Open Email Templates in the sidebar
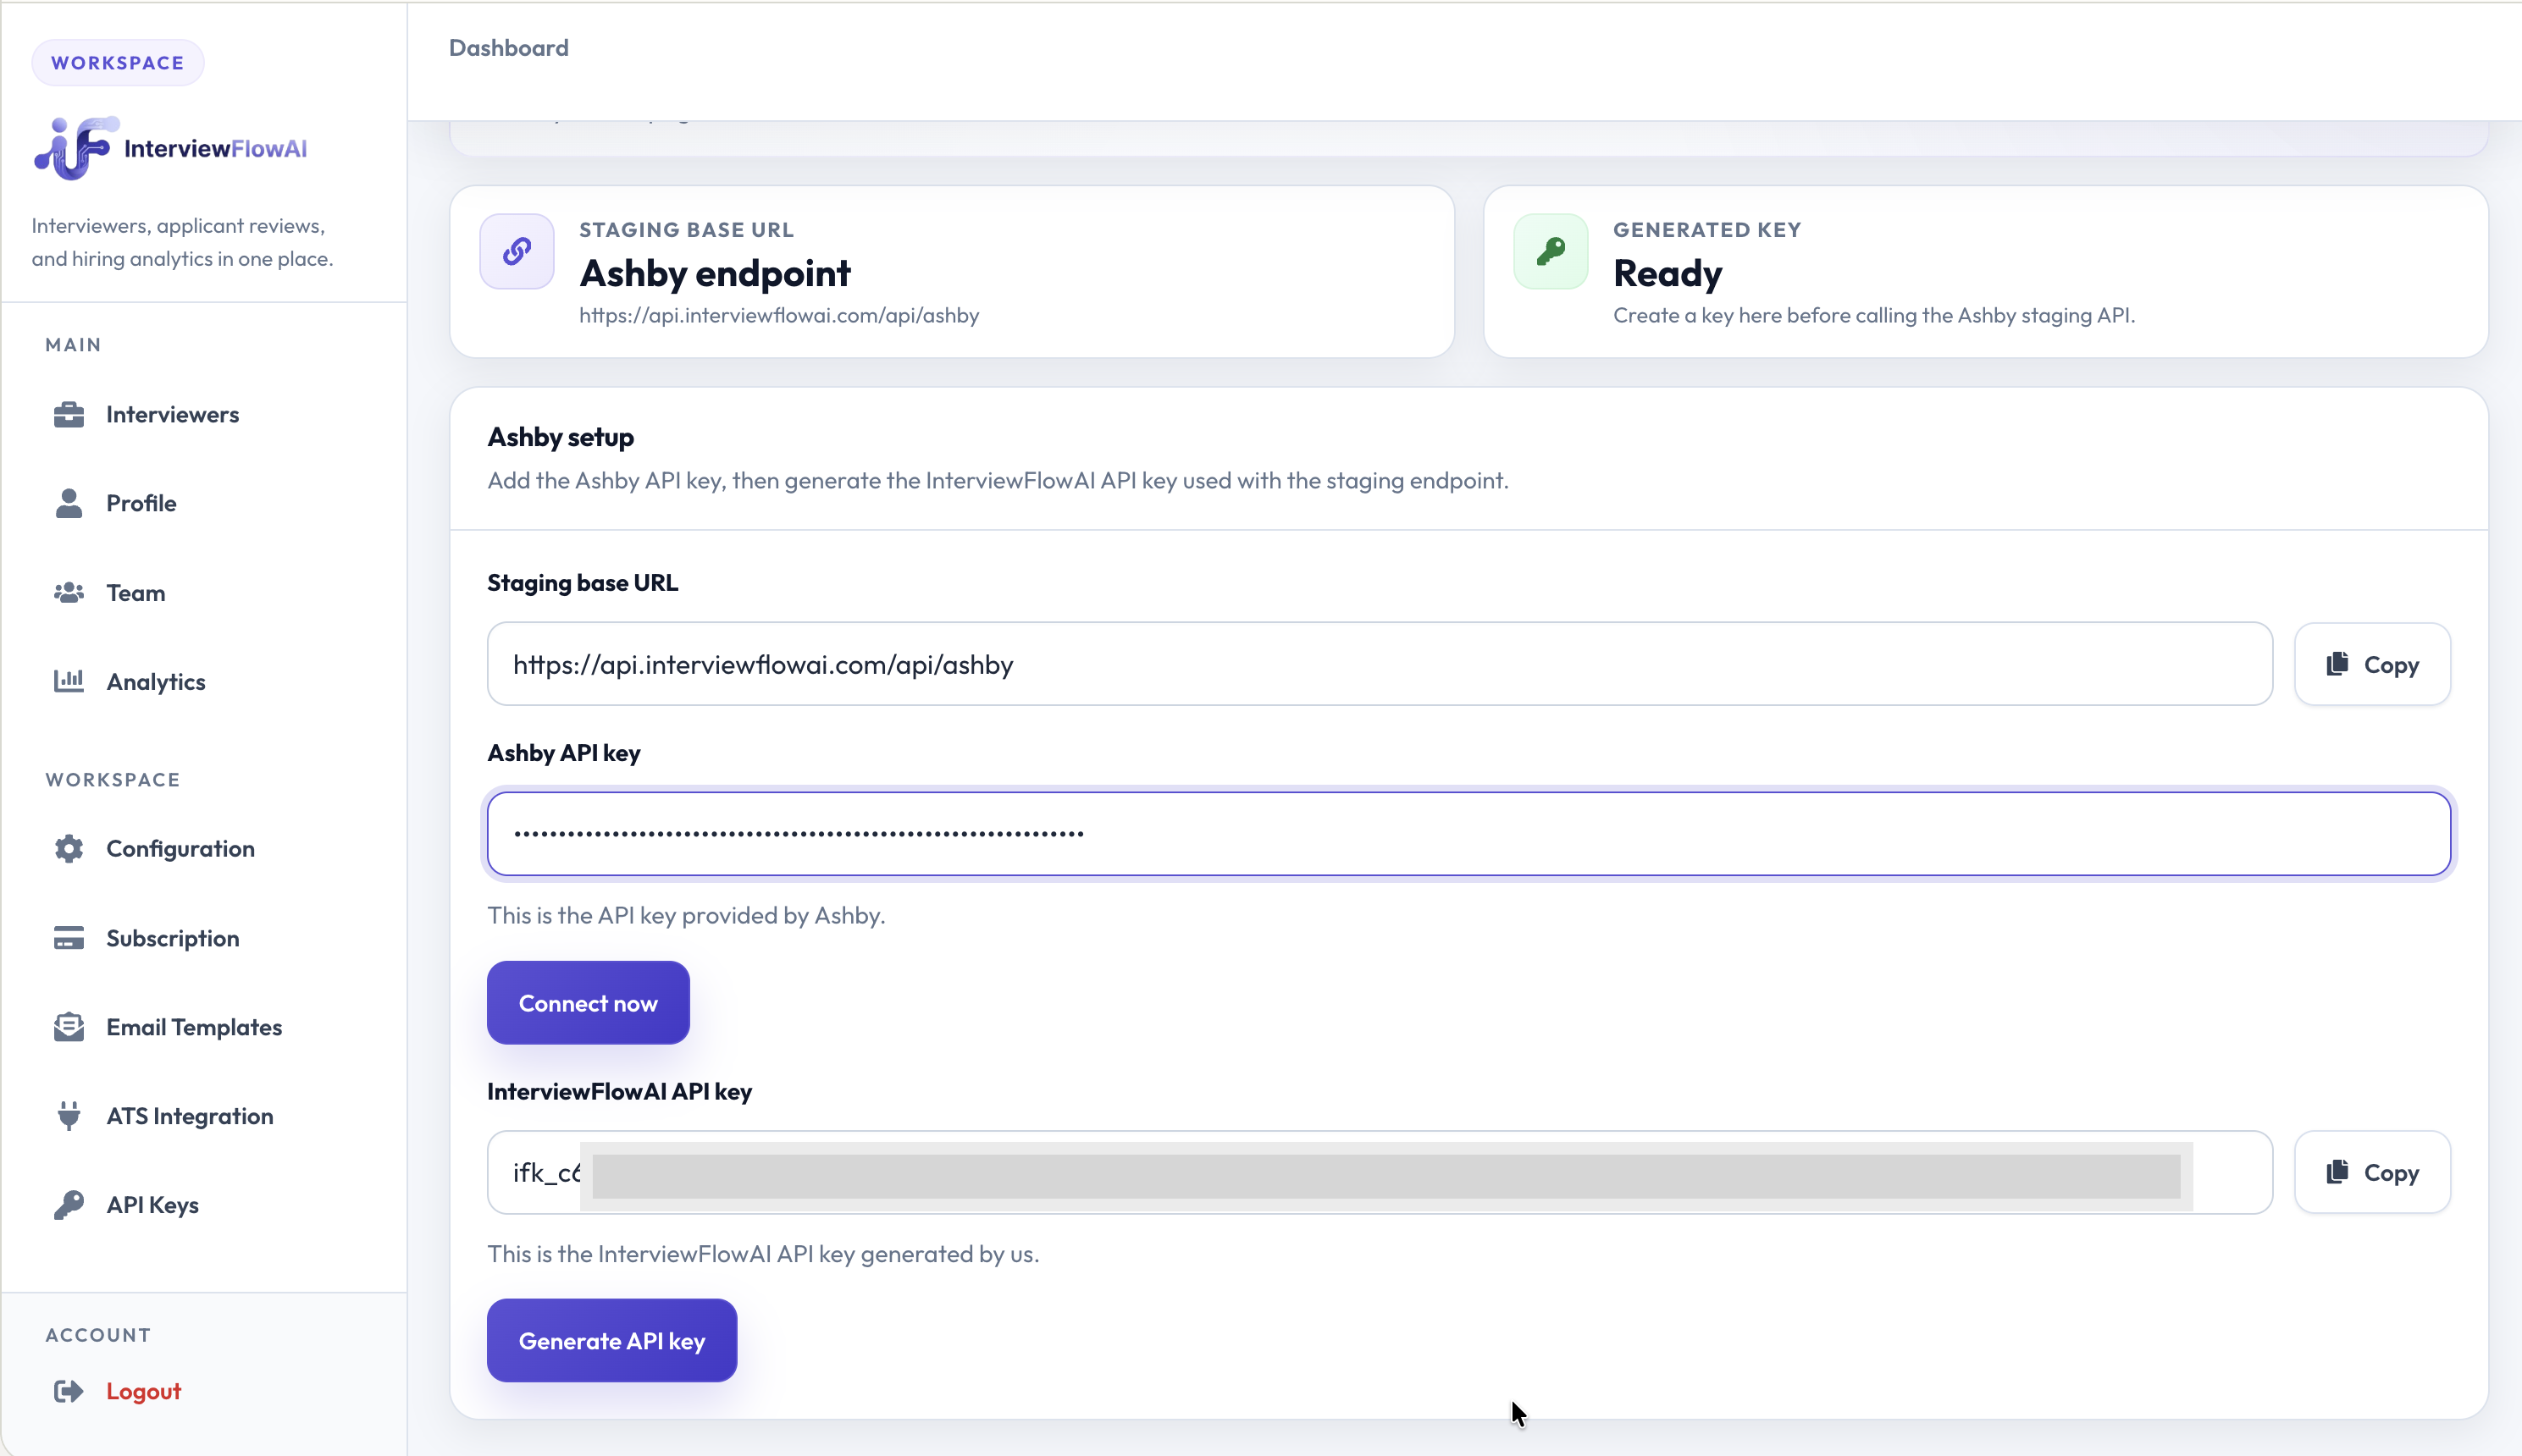Image resolution: width=2522 pixels, height=1456 pixels. [x=194, y=1027]
